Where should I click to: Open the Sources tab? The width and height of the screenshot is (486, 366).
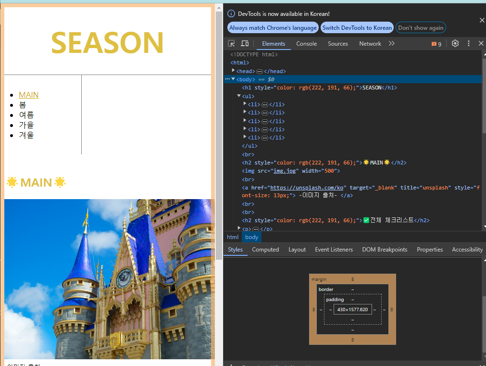[x=338, y=44]
